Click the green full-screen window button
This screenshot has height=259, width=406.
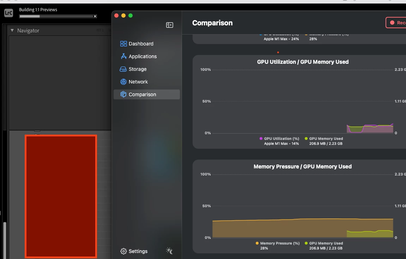[x=131, y=16]
